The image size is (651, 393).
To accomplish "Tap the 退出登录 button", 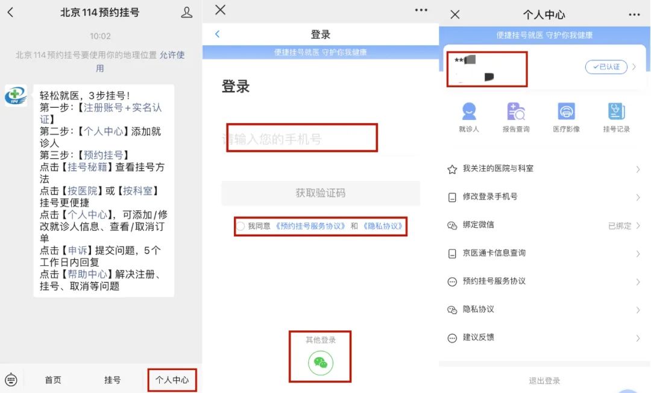I will [544, 380].
